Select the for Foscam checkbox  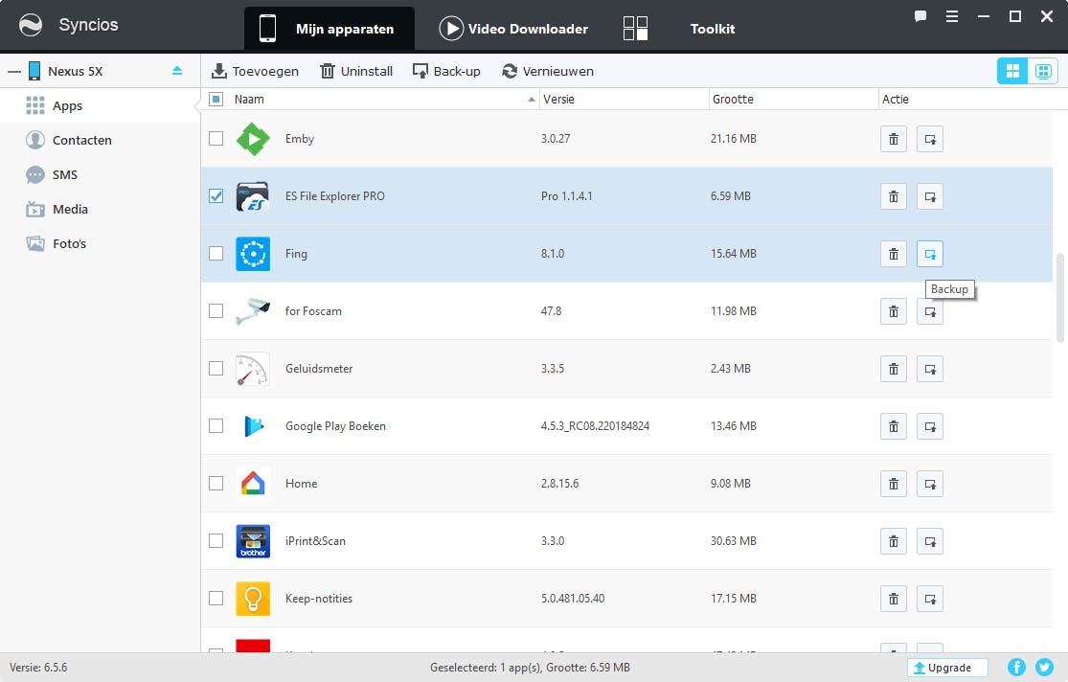[x=216, y=310]
